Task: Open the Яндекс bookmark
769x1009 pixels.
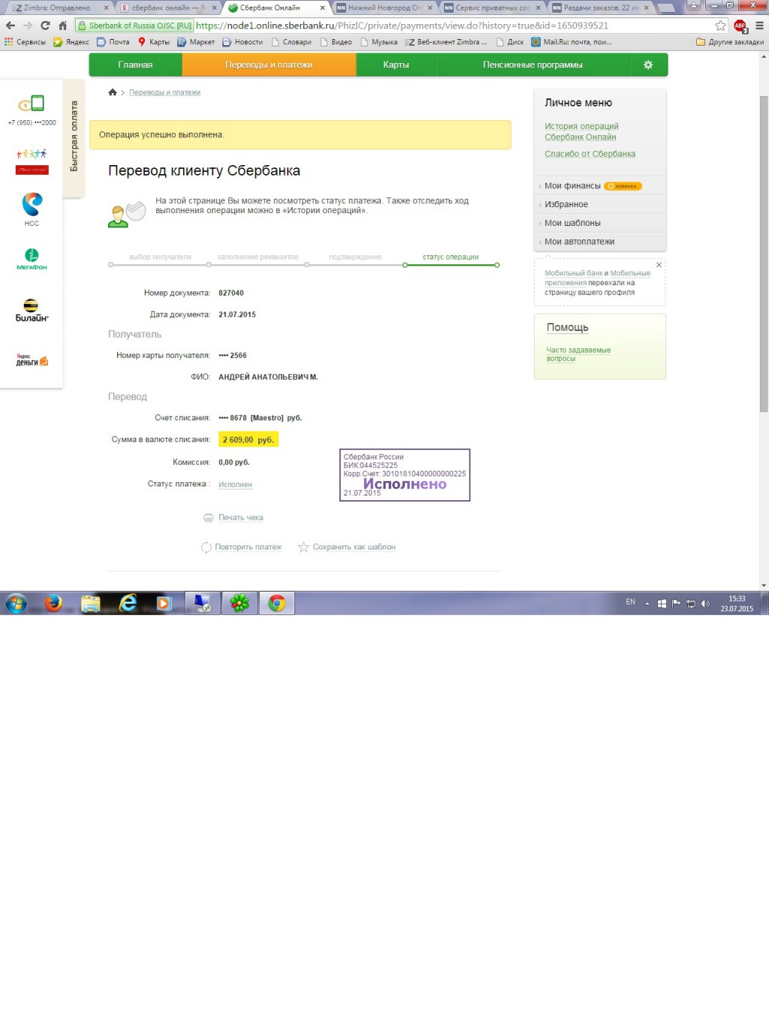Action: pos(71,42)
